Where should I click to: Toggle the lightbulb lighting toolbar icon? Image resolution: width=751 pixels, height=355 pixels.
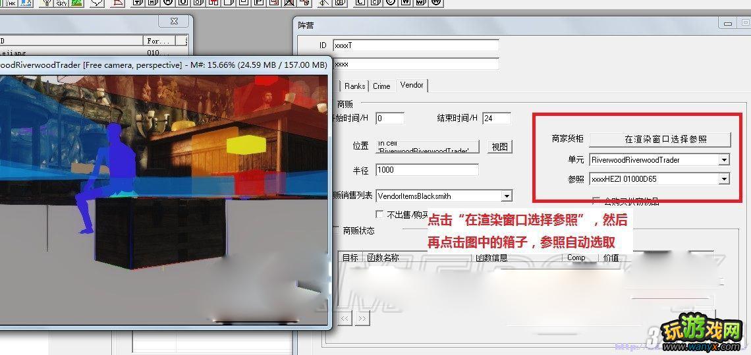click(x=47, y=3)
